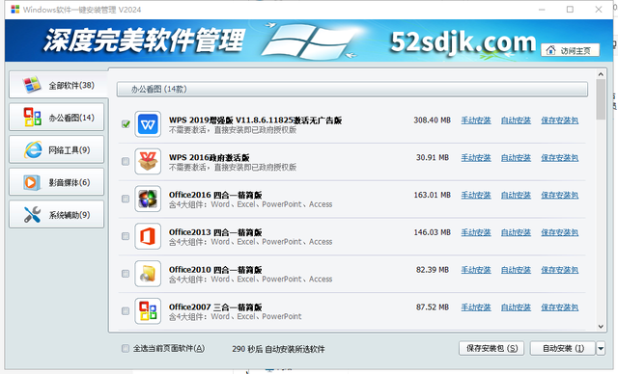Click the 146.03 MB size value

[x=432, y=232]
